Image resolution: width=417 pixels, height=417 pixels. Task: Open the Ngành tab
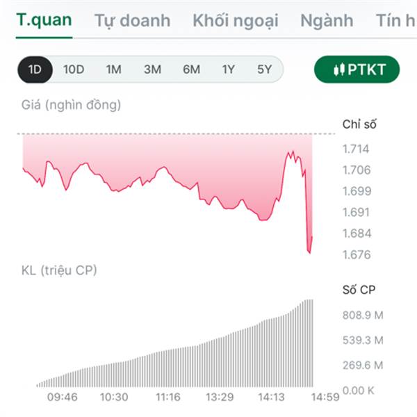(x=327, y=20)
